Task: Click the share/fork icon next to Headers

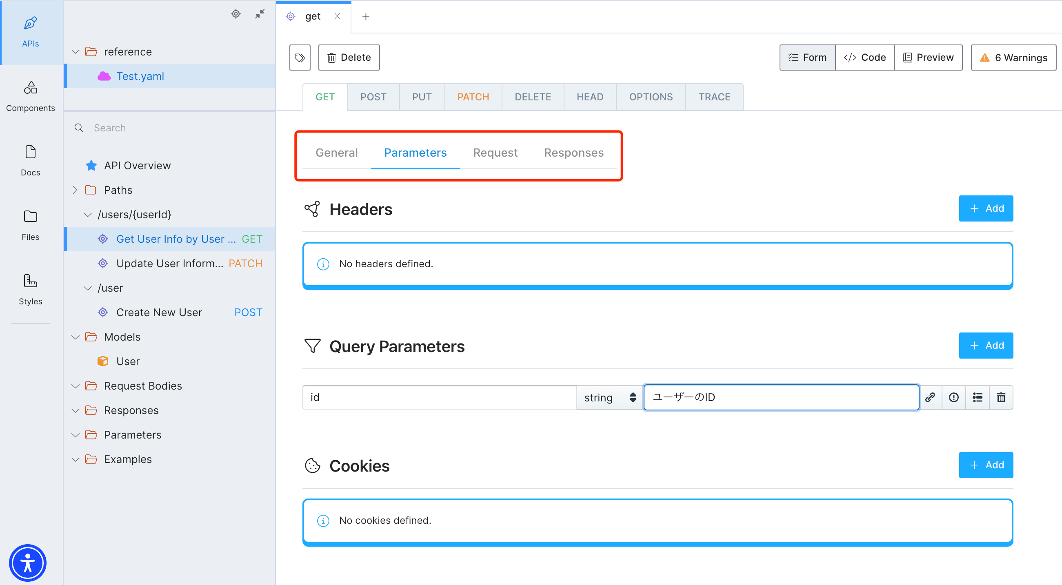Action: click(313, 209)
